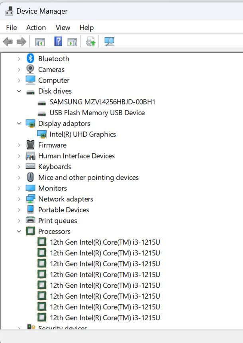Select SAMSUNG MZVL4256HBJD-00BH1 disk drive
This screenshot has height=343, width=243.
point(102,102)
